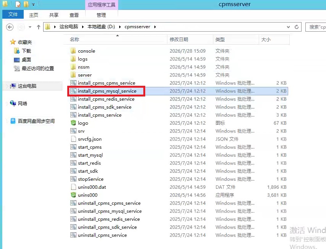This screenshot has height=249, width=326.
Task: Open 下载 in the navigation pane
Action: (x=26, y=51)
